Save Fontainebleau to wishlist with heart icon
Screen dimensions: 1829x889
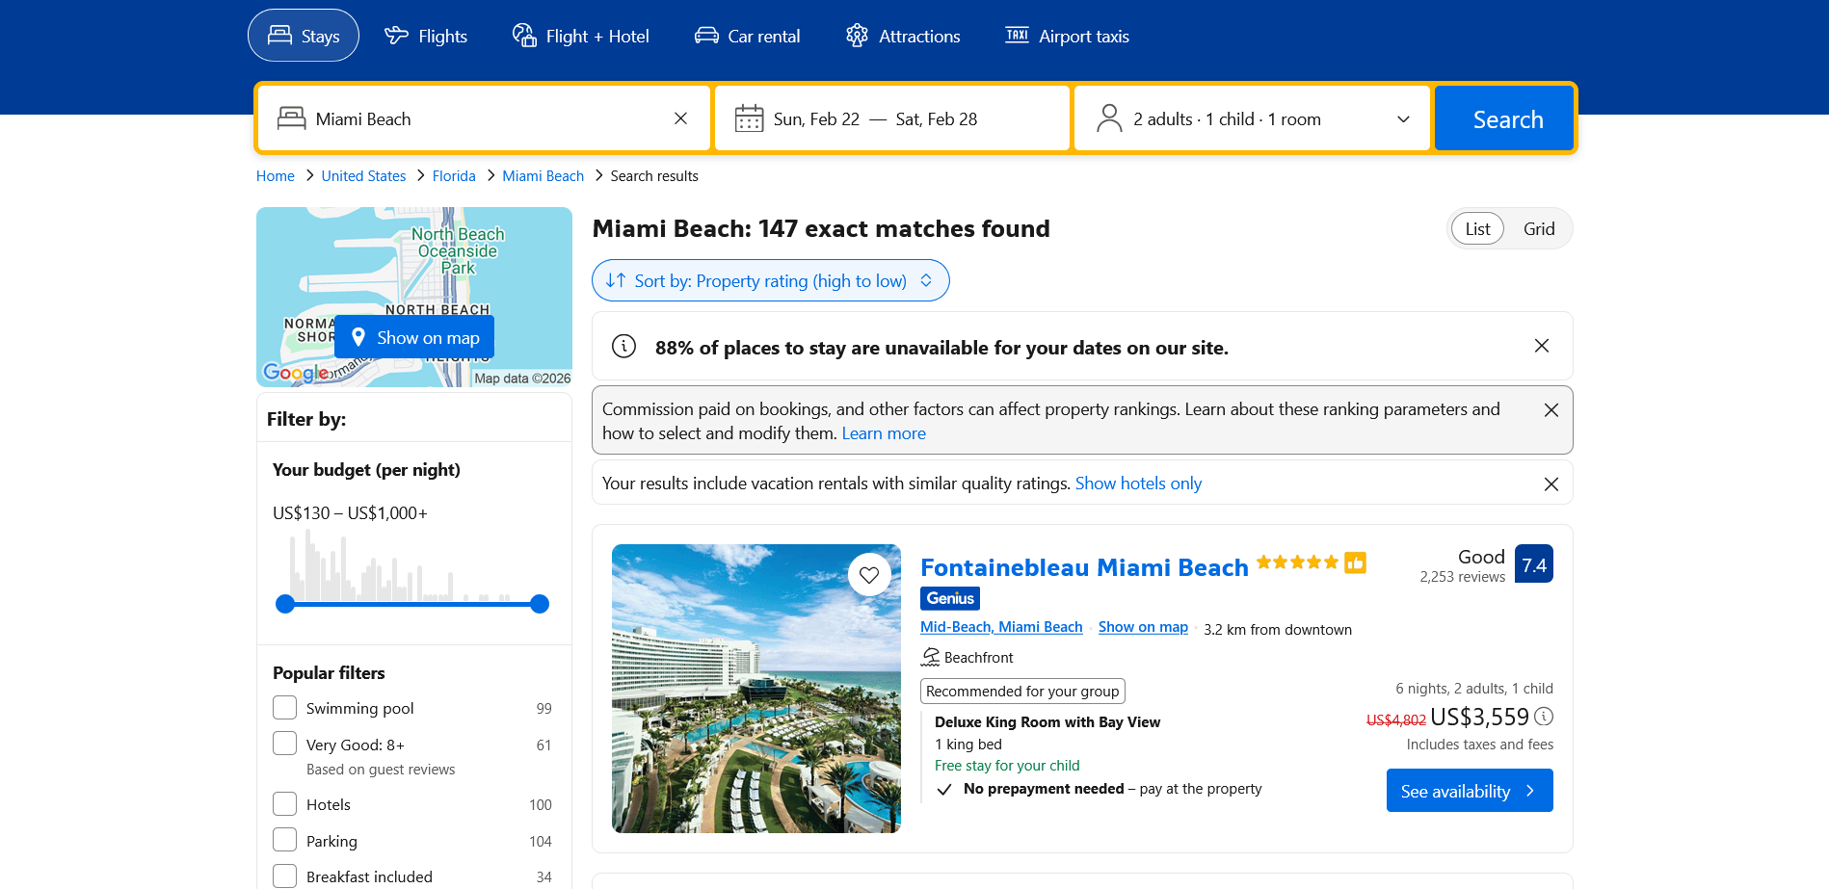[x=869, y=575]
